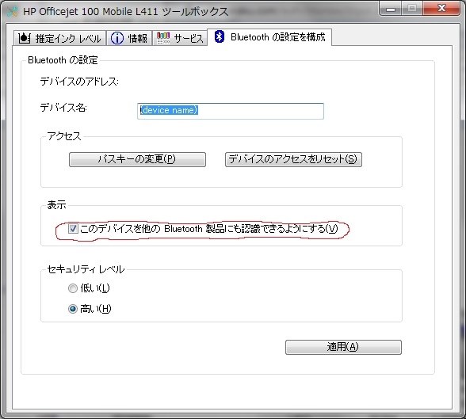Click the info circle icon on 情報 tab

click(117, 38)
